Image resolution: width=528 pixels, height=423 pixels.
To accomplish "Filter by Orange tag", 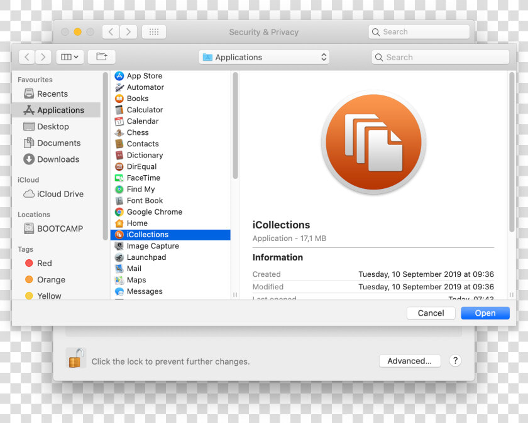I will 56,280.
